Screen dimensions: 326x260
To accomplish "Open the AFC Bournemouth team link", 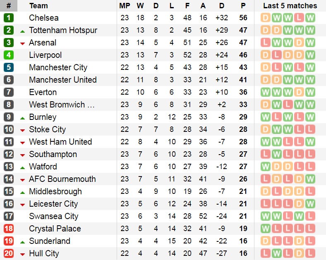I will (62, 179).
